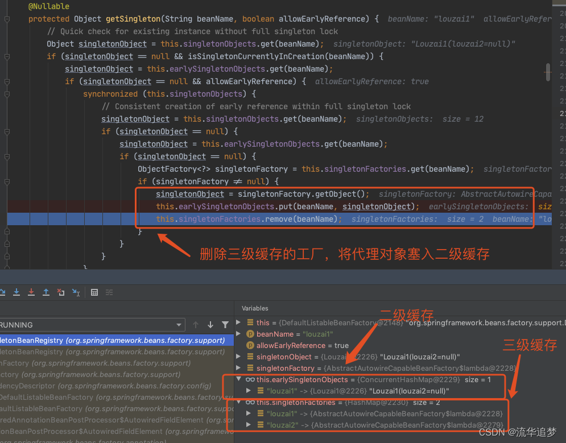The image size is (566, 443).
Task: Click the 'synchronized' keyword in code
Action: click(x=110, y=94)
